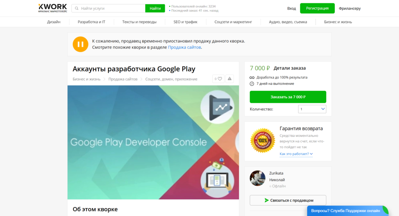Open the "Вход" login link
The height and width of the screenshot is (216, 399).
point(291,9)
